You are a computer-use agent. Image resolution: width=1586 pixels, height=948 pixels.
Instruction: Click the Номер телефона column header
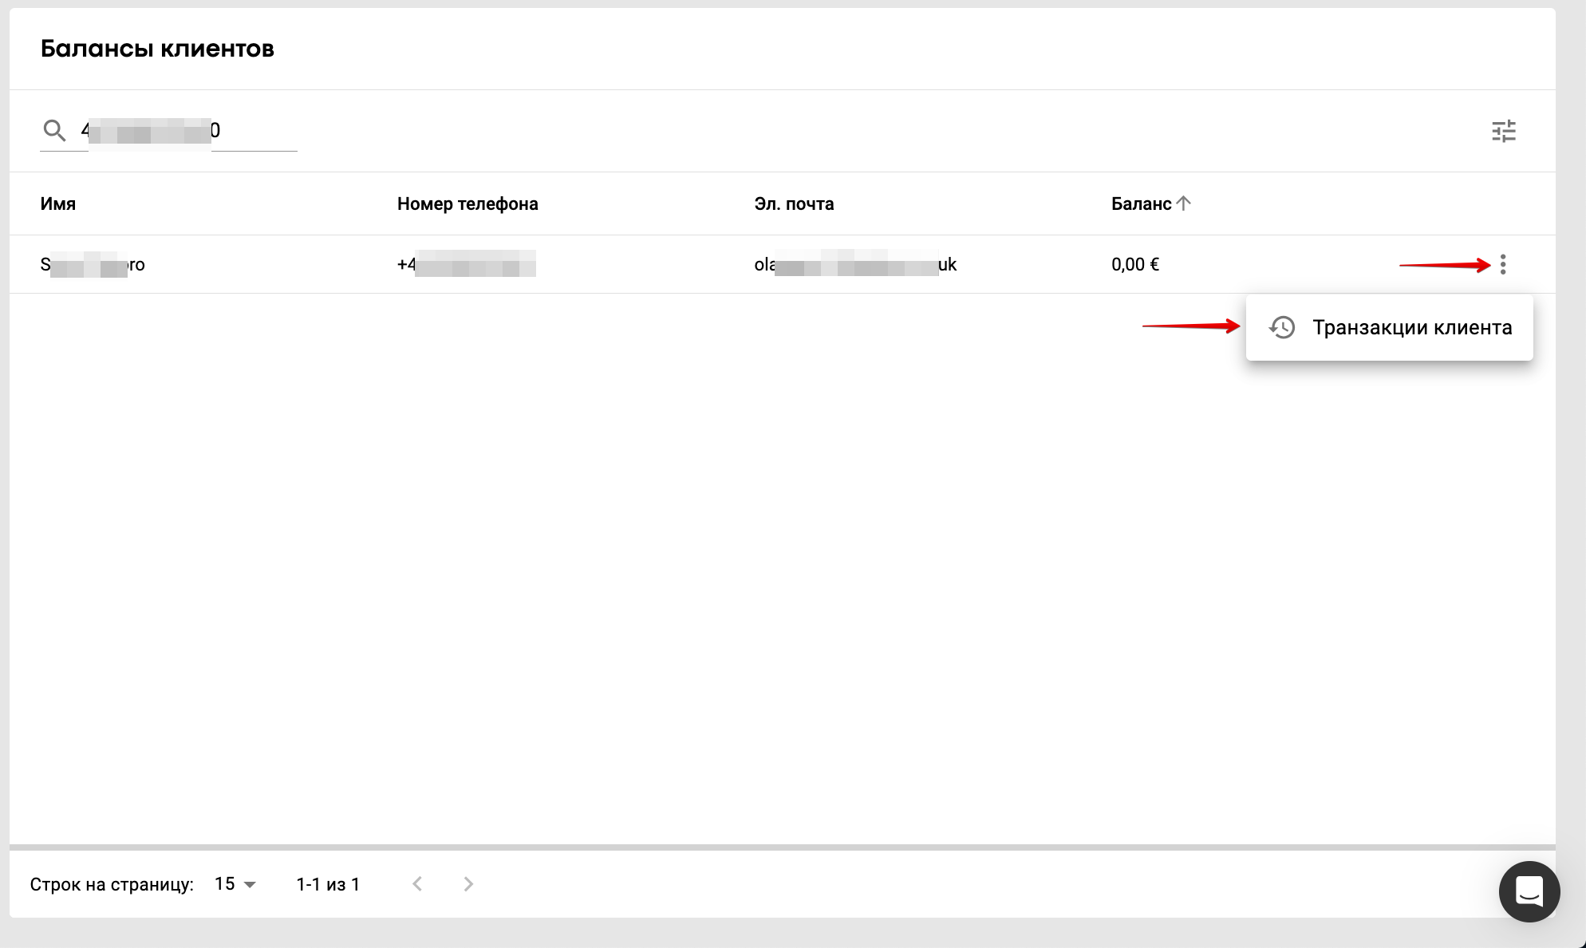[x=468, y=203]
